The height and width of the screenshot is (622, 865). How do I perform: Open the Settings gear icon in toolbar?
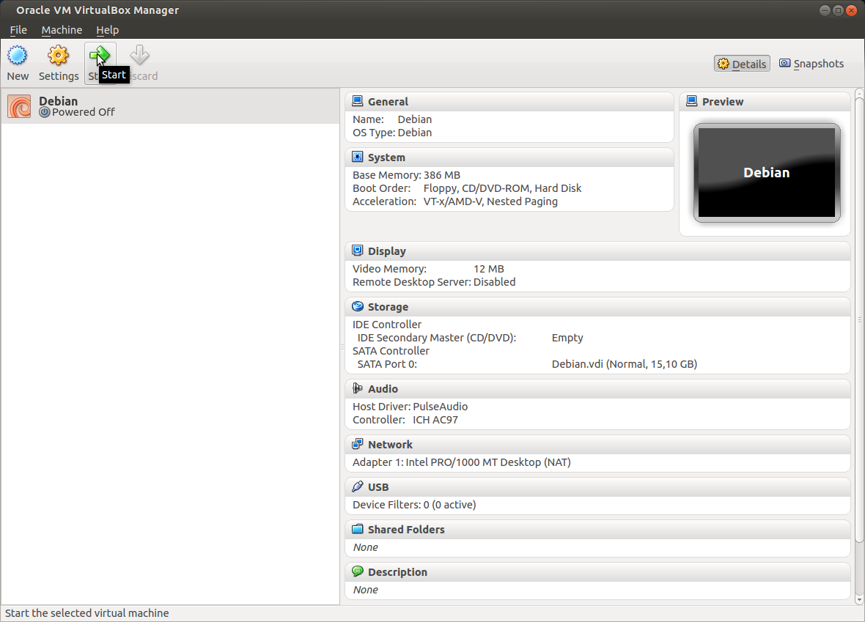58,56
